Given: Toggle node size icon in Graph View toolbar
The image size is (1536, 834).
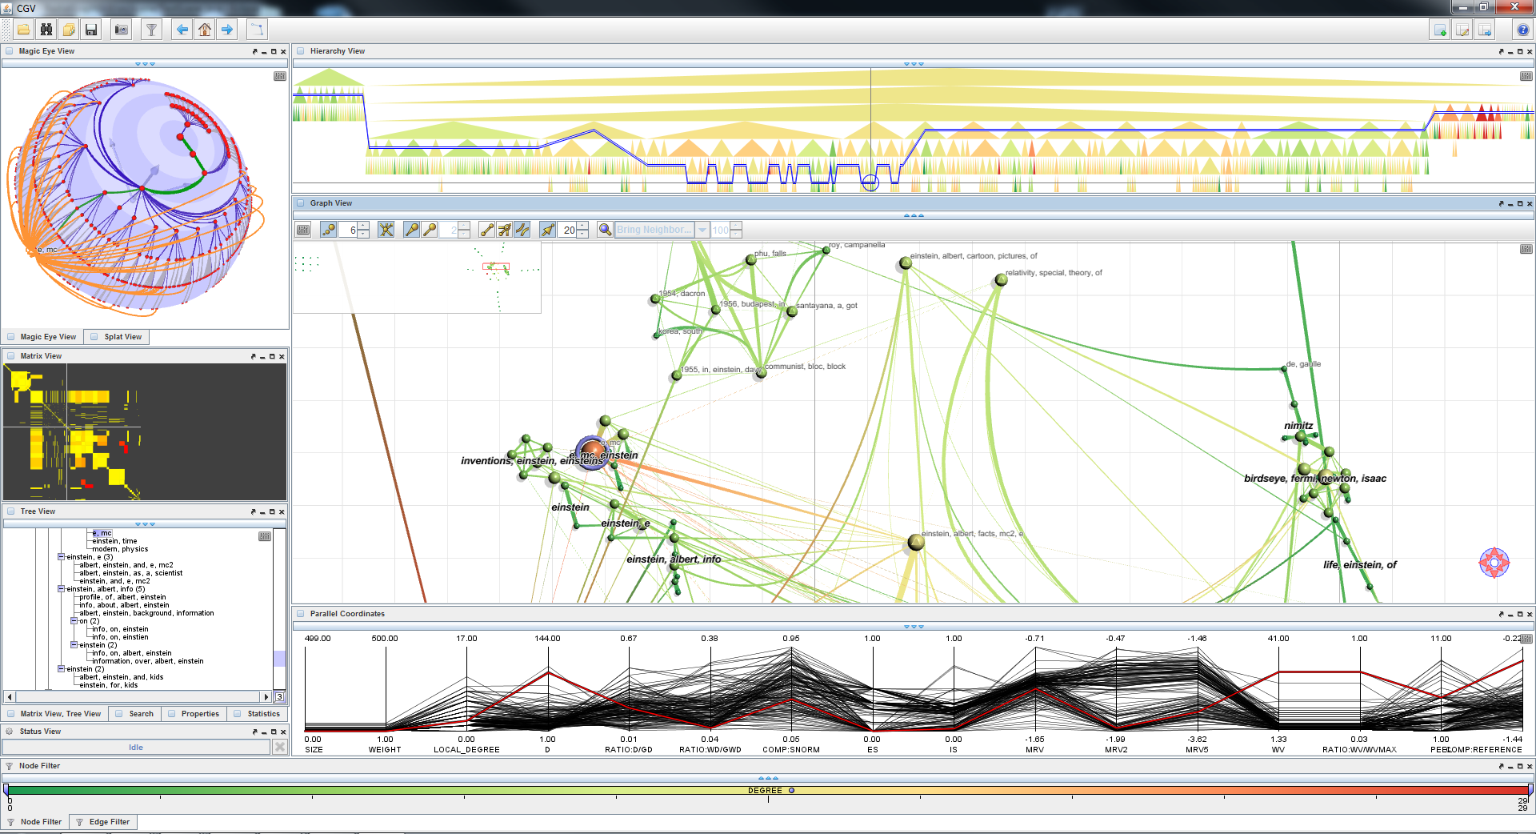Looking at the screenshot, I should (x=329, y=230).
